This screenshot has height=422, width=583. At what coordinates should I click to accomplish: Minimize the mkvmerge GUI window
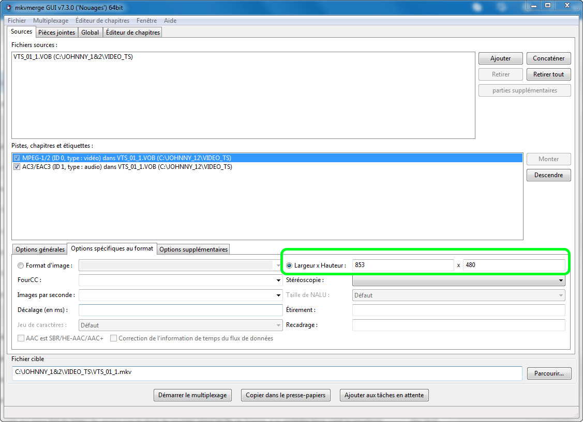(534, 6)
